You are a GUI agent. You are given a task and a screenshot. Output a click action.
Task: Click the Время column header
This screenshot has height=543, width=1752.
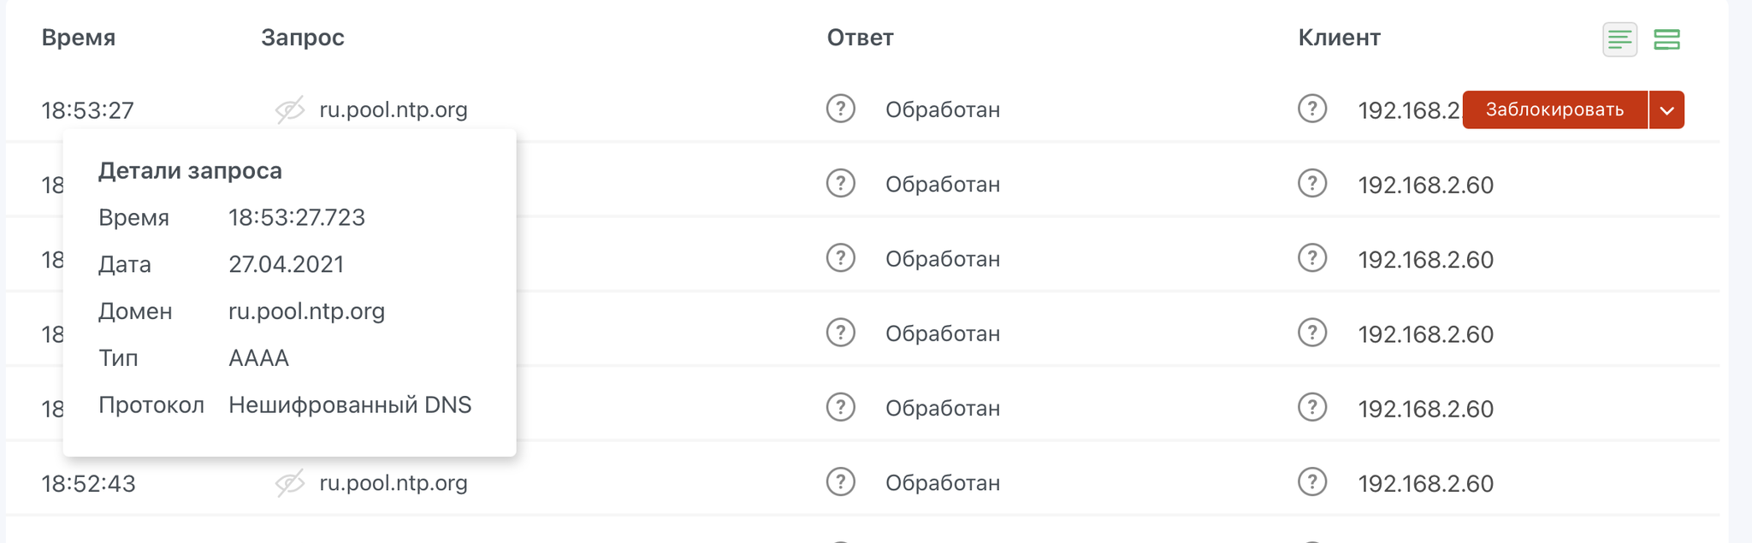point(79,38)
